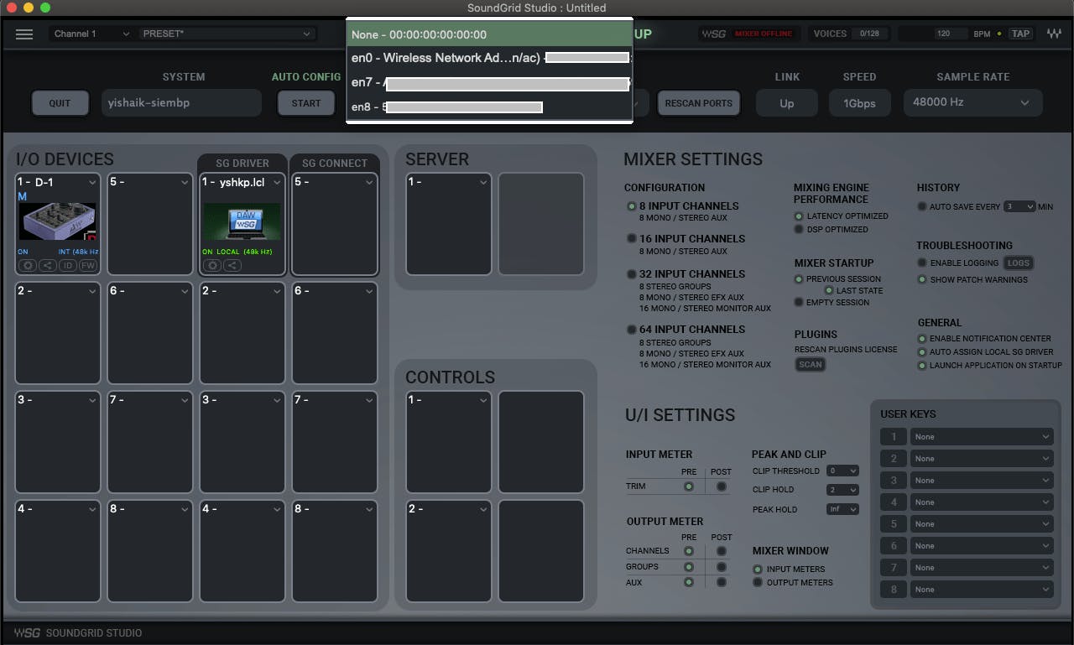1074x645 pixels.
Task: Click the yishaik-siembp system name field
Action: [x=181, y=102]
